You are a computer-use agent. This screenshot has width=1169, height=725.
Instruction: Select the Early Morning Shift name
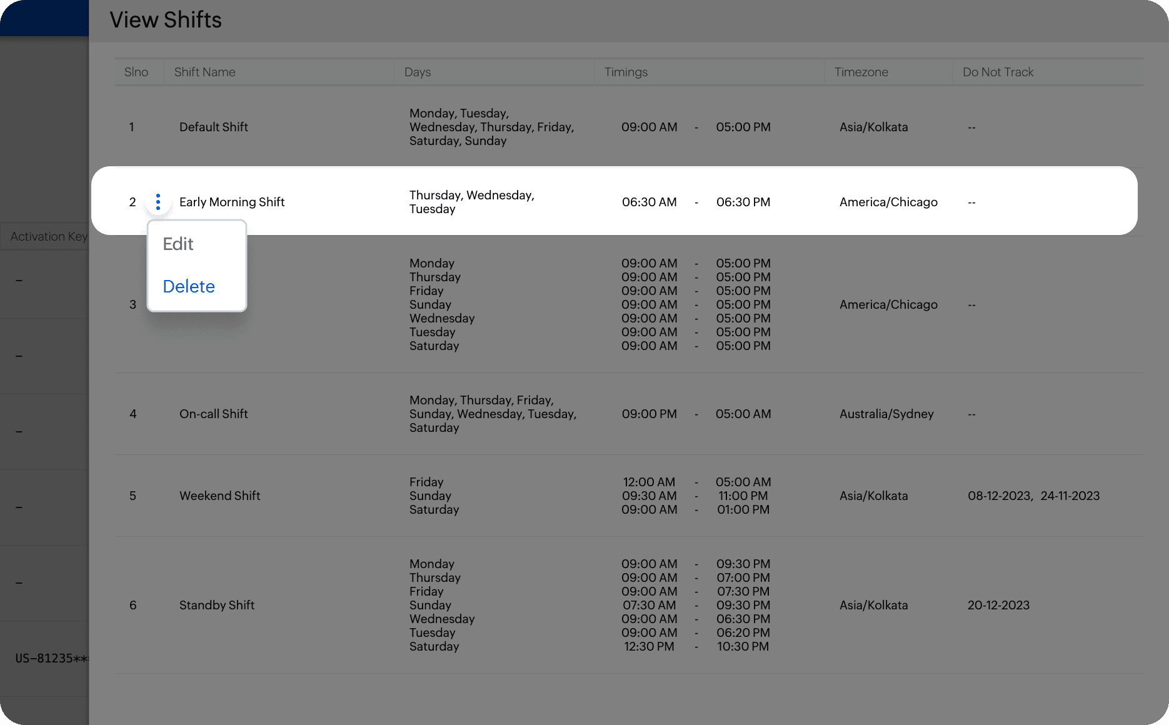coord(232,202)
